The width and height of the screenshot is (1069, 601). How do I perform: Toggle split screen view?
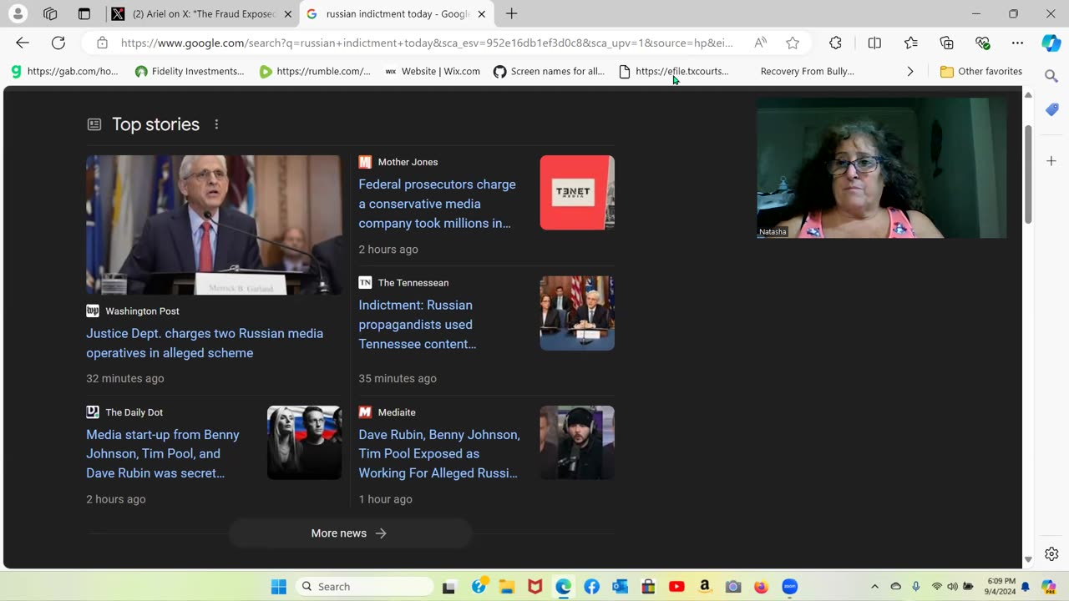(x=874, y=43)
